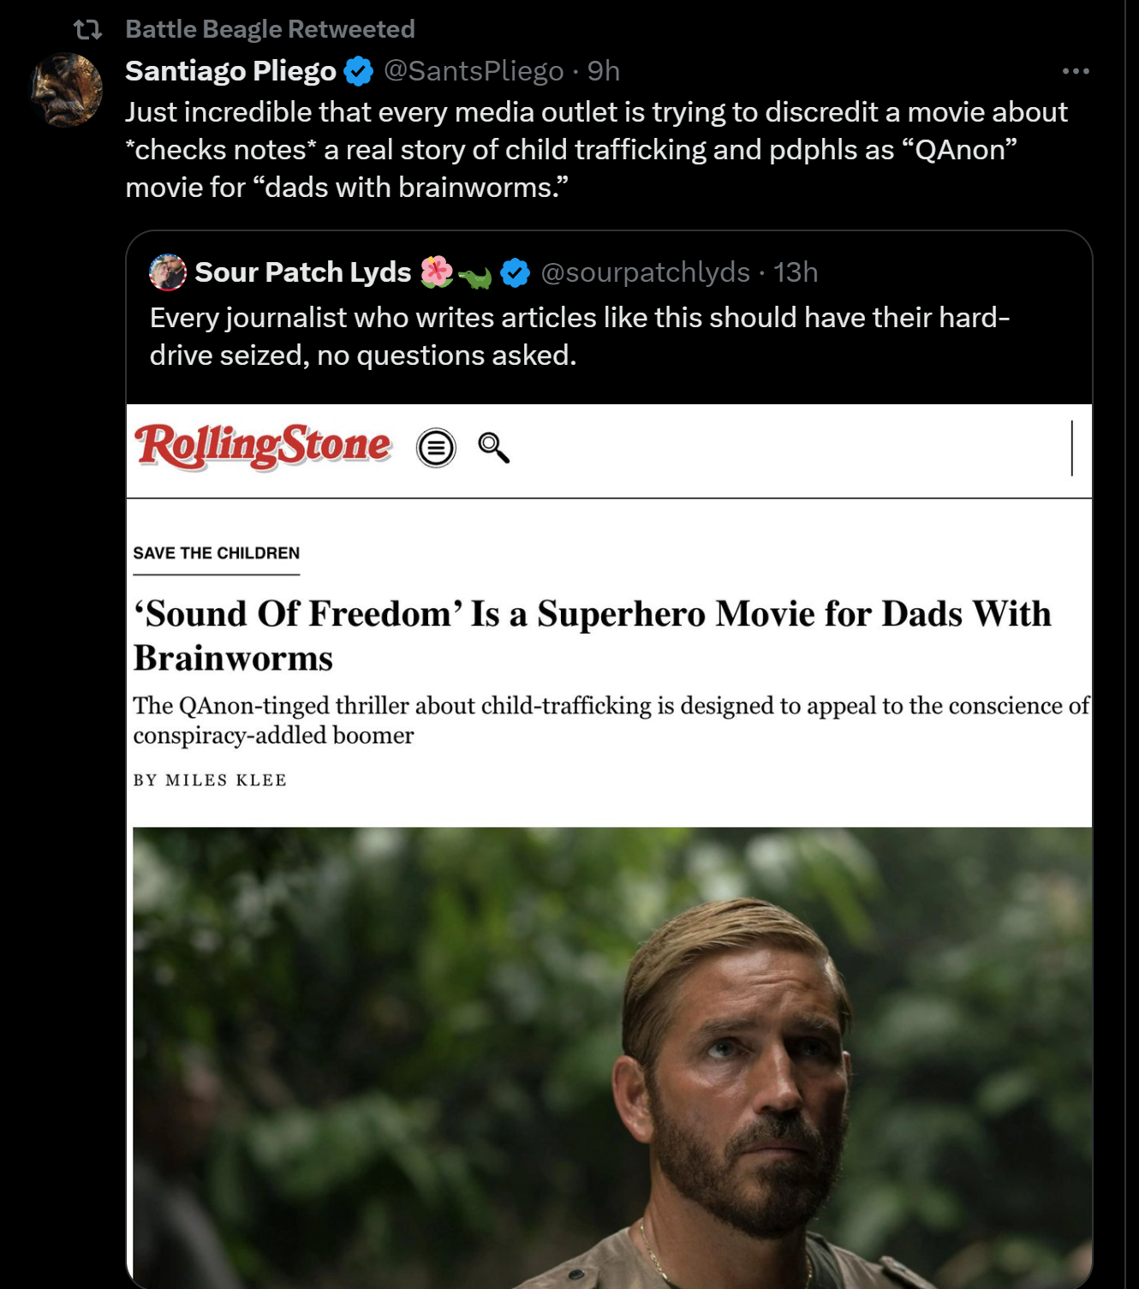Click the Rolling Stone logo

(263, 446)
